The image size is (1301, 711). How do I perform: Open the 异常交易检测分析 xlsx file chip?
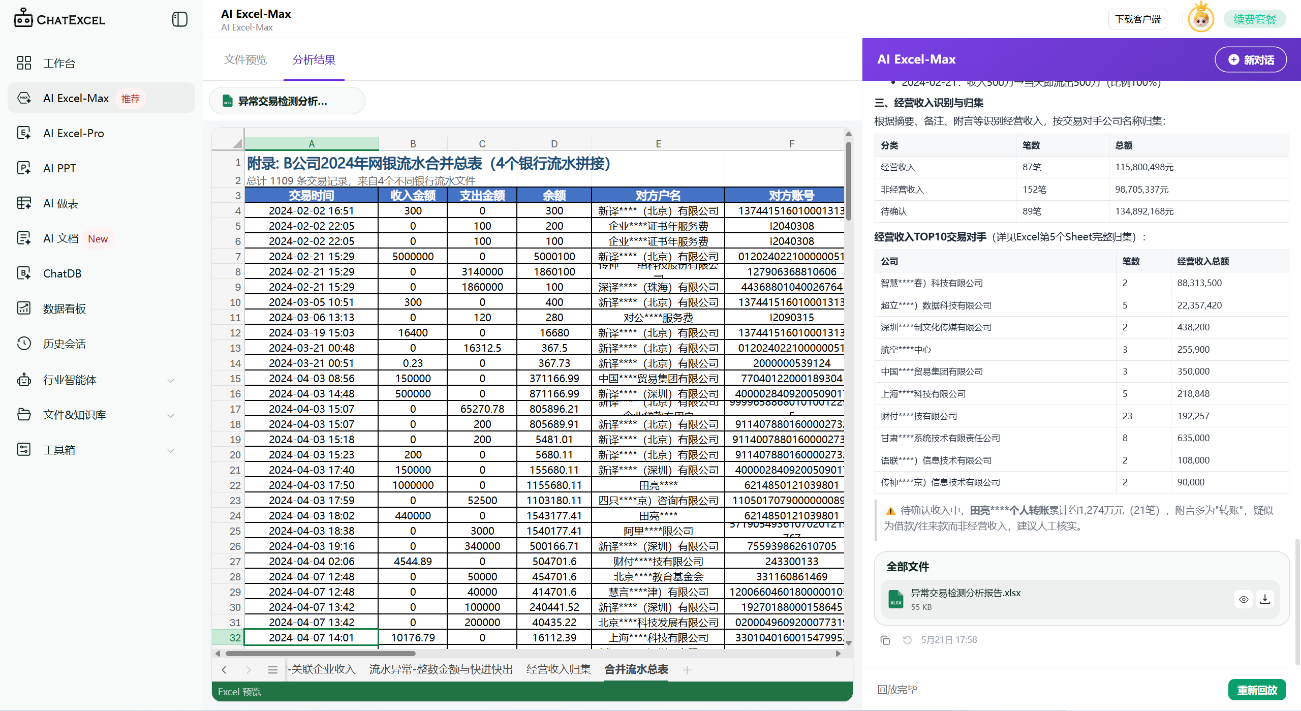(x=287, y=101)
